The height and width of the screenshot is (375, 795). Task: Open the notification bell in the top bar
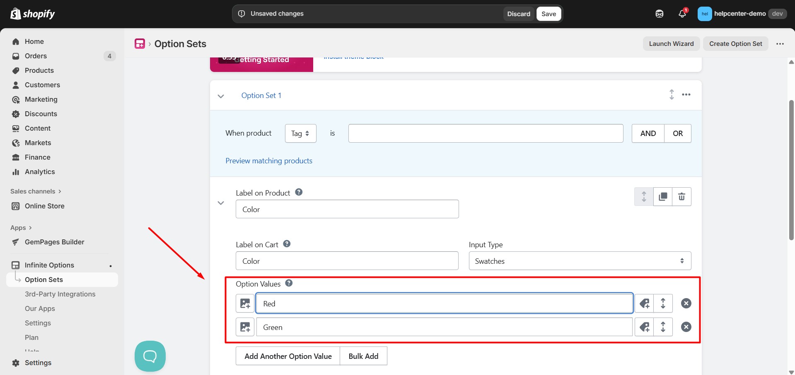[682, 13]
